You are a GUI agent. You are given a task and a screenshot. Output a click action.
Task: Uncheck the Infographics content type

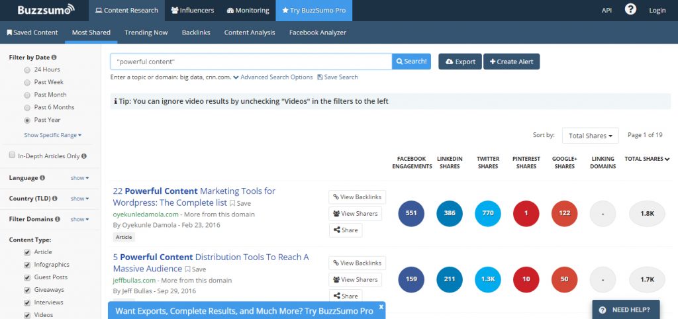pyautogui.click(x=26, y=265)
